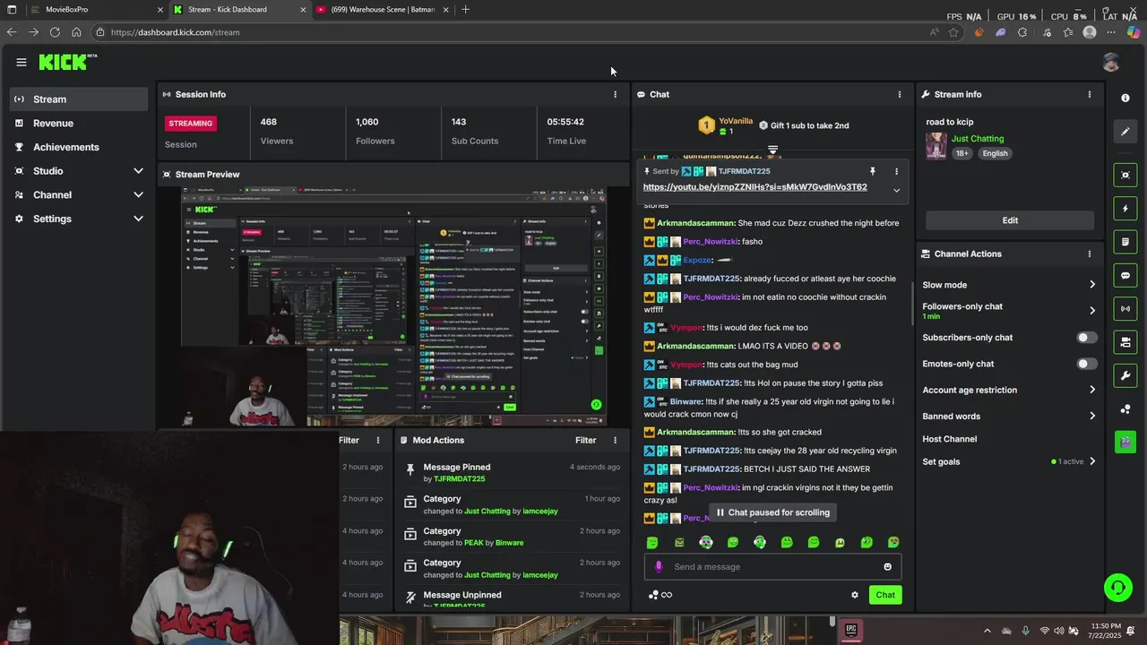Screen dimensions: 1147x645
Task: Open Session Info panel options menu
Action: [x=615, y=94]
